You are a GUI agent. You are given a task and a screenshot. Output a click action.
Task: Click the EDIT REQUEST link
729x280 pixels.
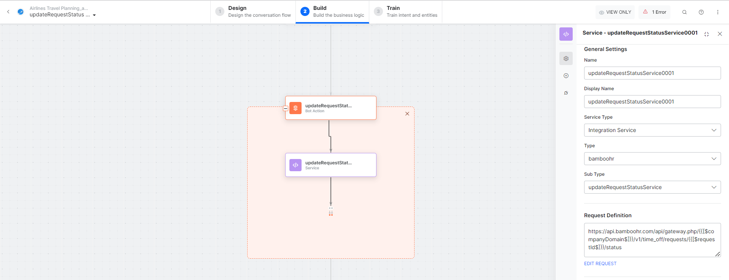click(600, 264)
